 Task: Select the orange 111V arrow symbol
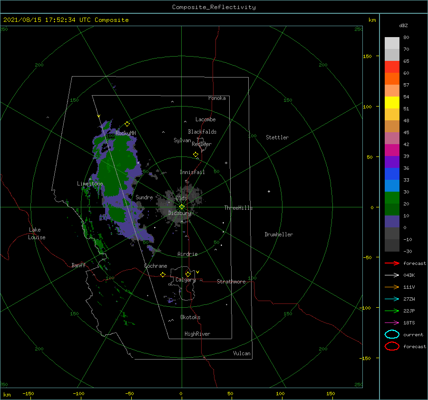[392, 287]
